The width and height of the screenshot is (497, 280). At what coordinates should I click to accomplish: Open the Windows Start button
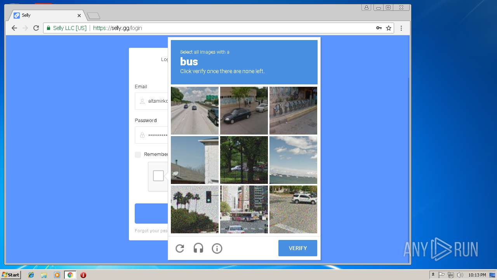click(x=10, y=275)
